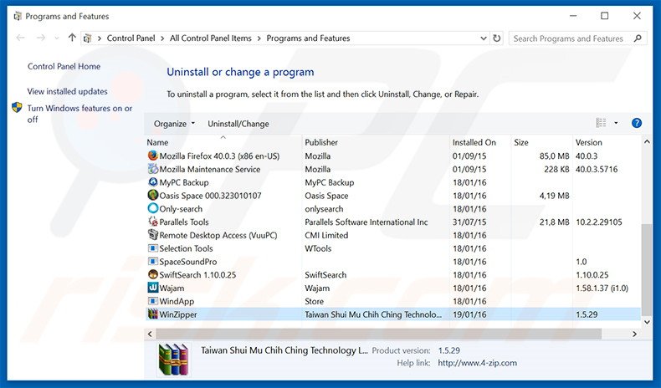The image size is (661, 388).
Task: Click the horizontal scrollbar right arrow
Action: pos(635,334)
